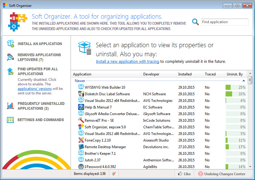Click the Undoing Changes Center lifebuoy icon
This screenshot has width=255, height=180.
[201, 174]
